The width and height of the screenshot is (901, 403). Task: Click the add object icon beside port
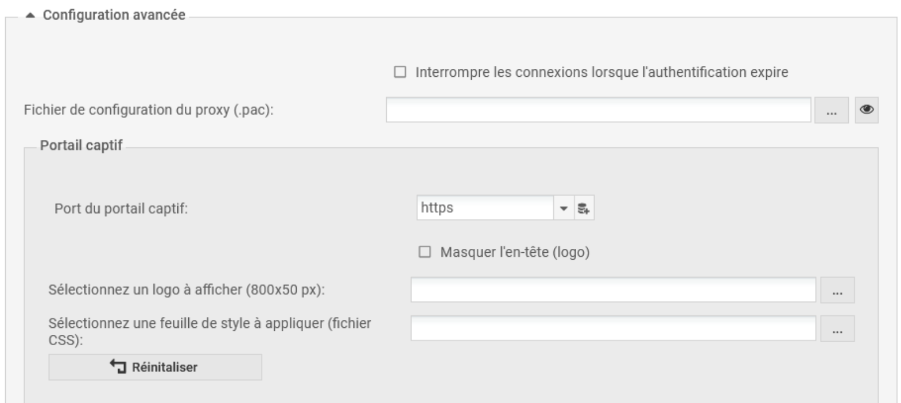[584, 208]
